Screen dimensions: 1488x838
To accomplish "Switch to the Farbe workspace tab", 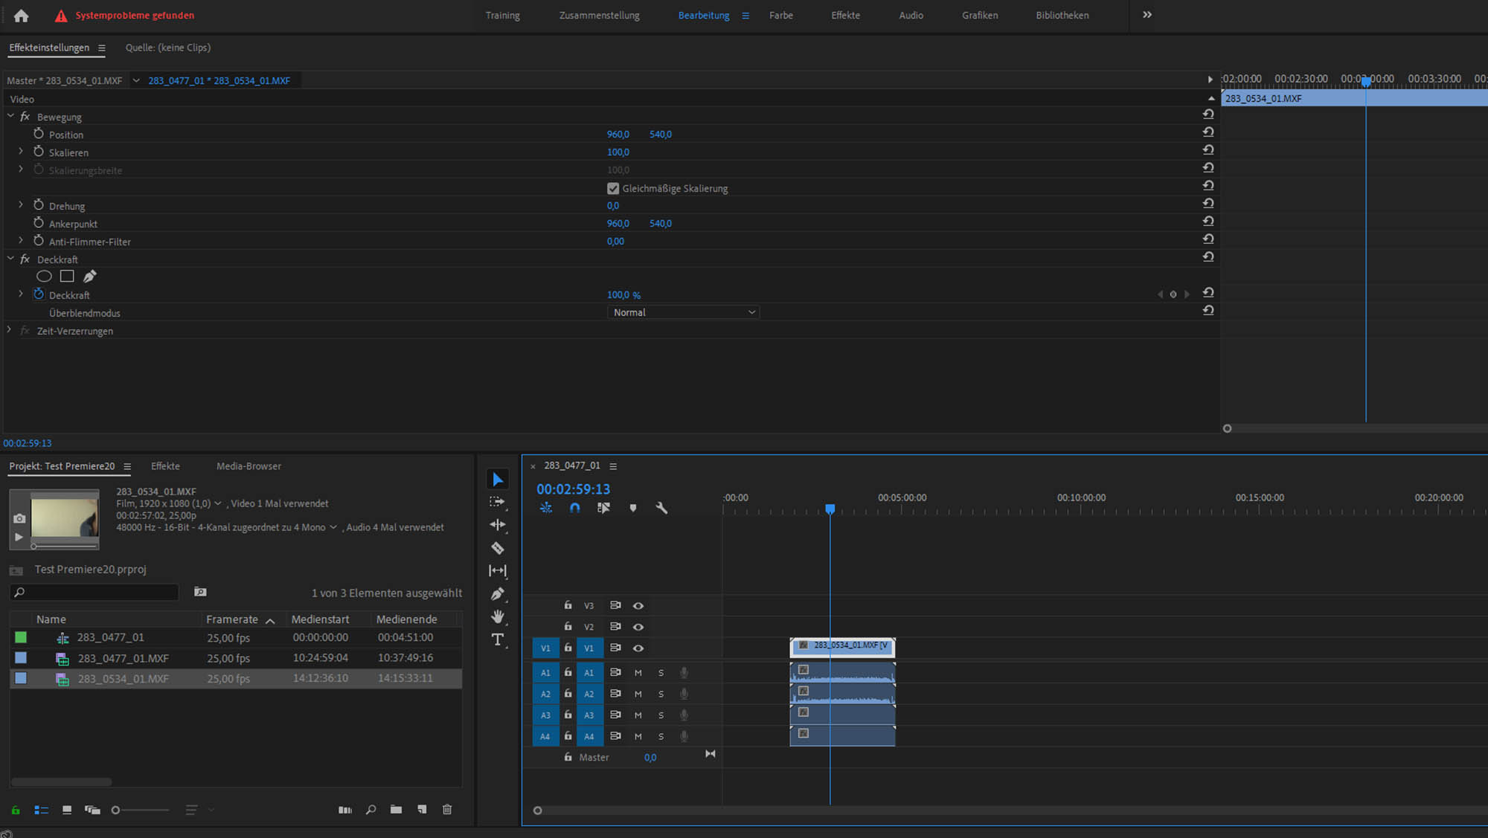I will point(780,16).
